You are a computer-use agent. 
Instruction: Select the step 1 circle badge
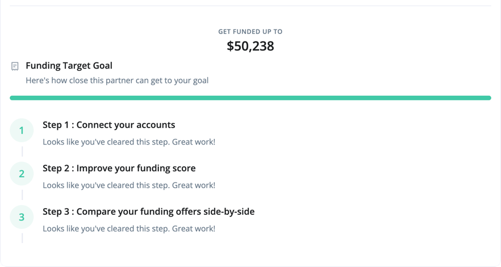click(22, 130)
